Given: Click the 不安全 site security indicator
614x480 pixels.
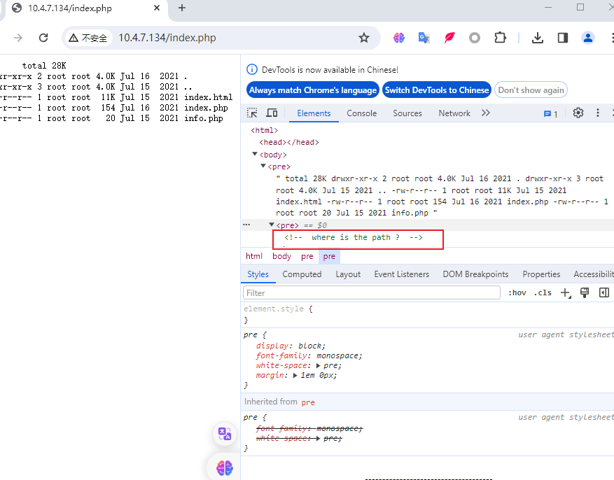Looking at the screenshot, I should click(x=88, y=38).
